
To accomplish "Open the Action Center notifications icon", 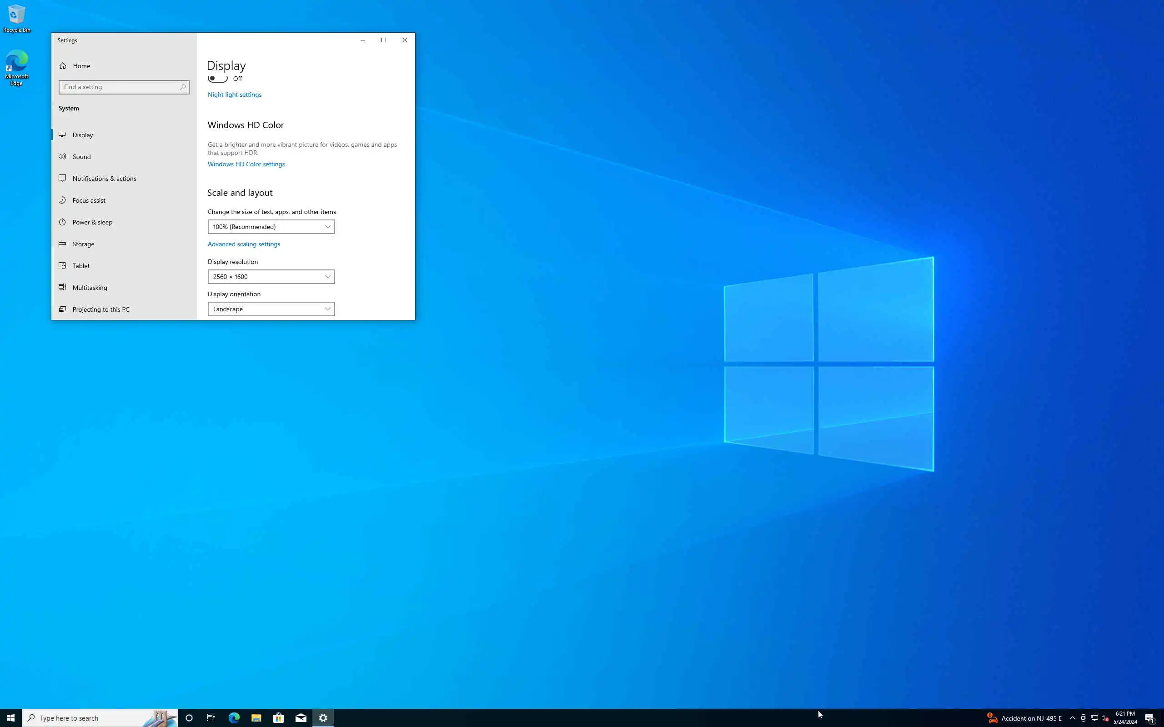I will [1149, 718].
